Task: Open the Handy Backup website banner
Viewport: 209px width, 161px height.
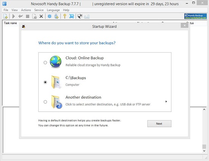Action: point(196,16)
